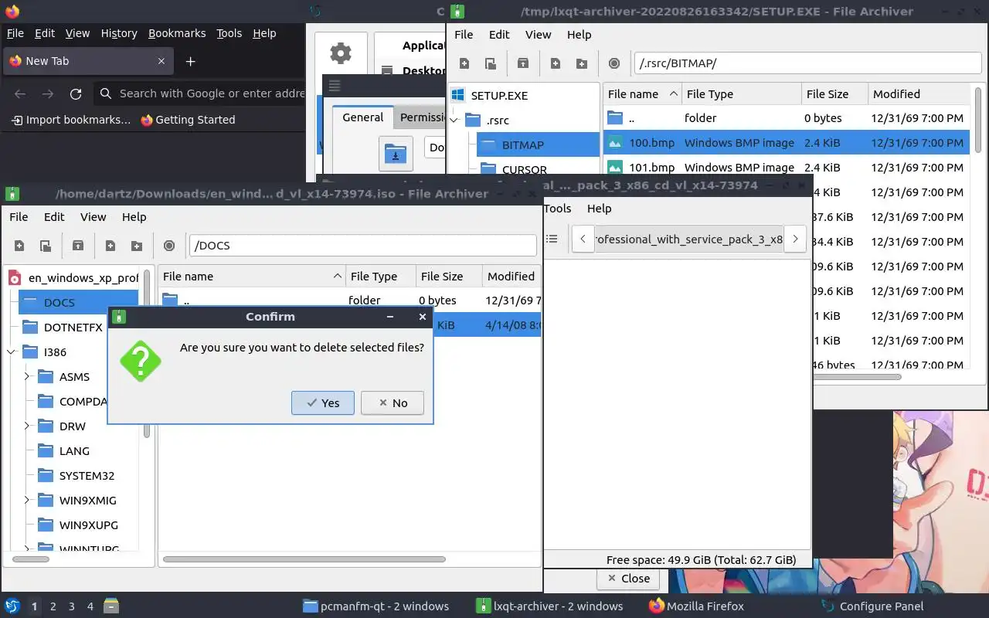Switch to virtual desktop 3 on taskbar
This screenshot has height=618, width=989.
coord(72,606)
